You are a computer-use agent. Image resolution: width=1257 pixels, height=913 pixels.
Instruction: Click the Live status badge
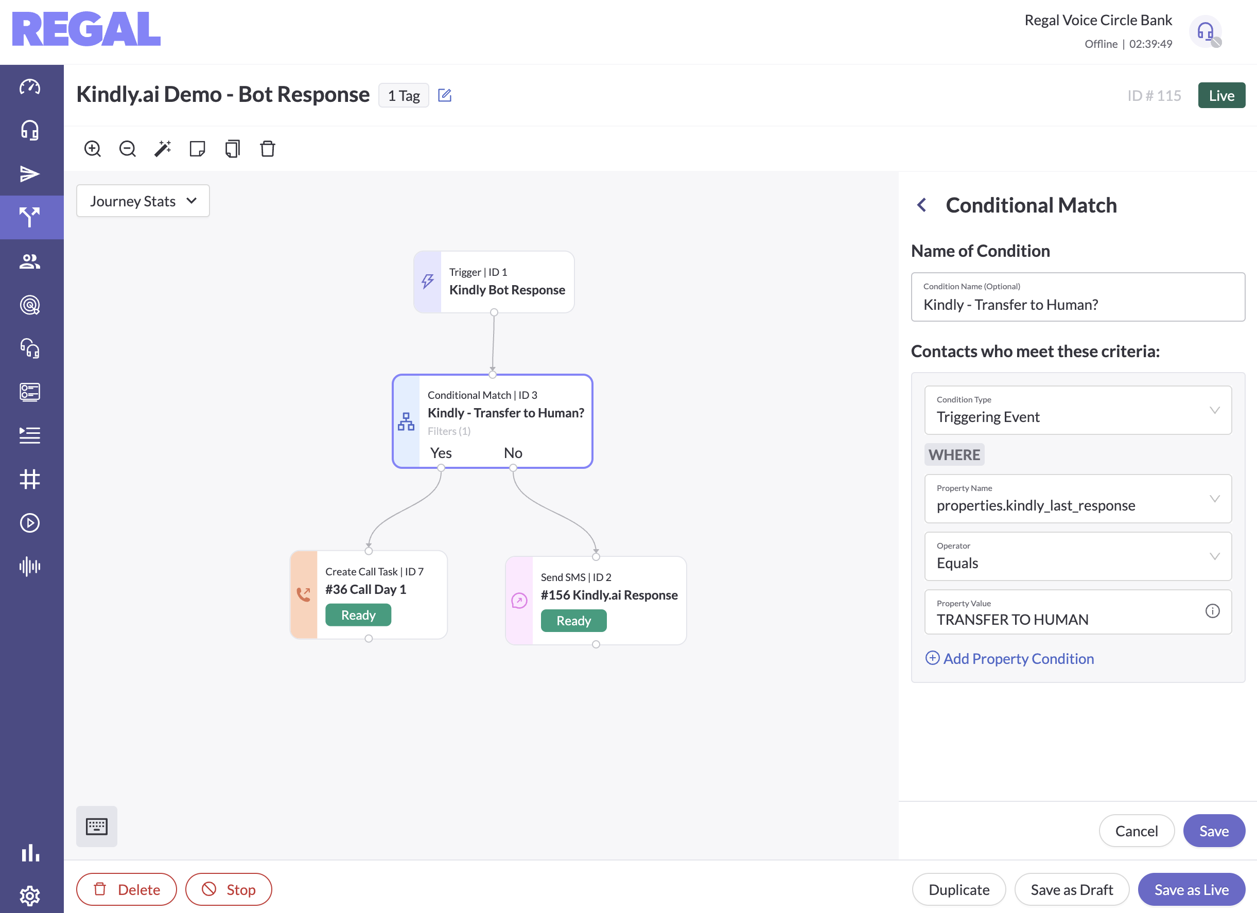[x=1221, y=95]
